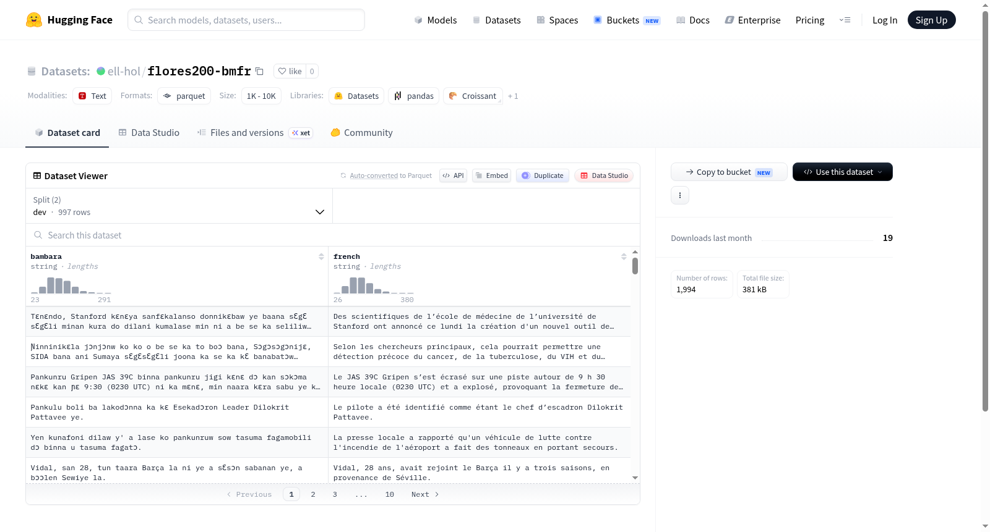Copy the dataset name flores200-bmfr with the copy icon
The image size is (990, 532).
260,71
